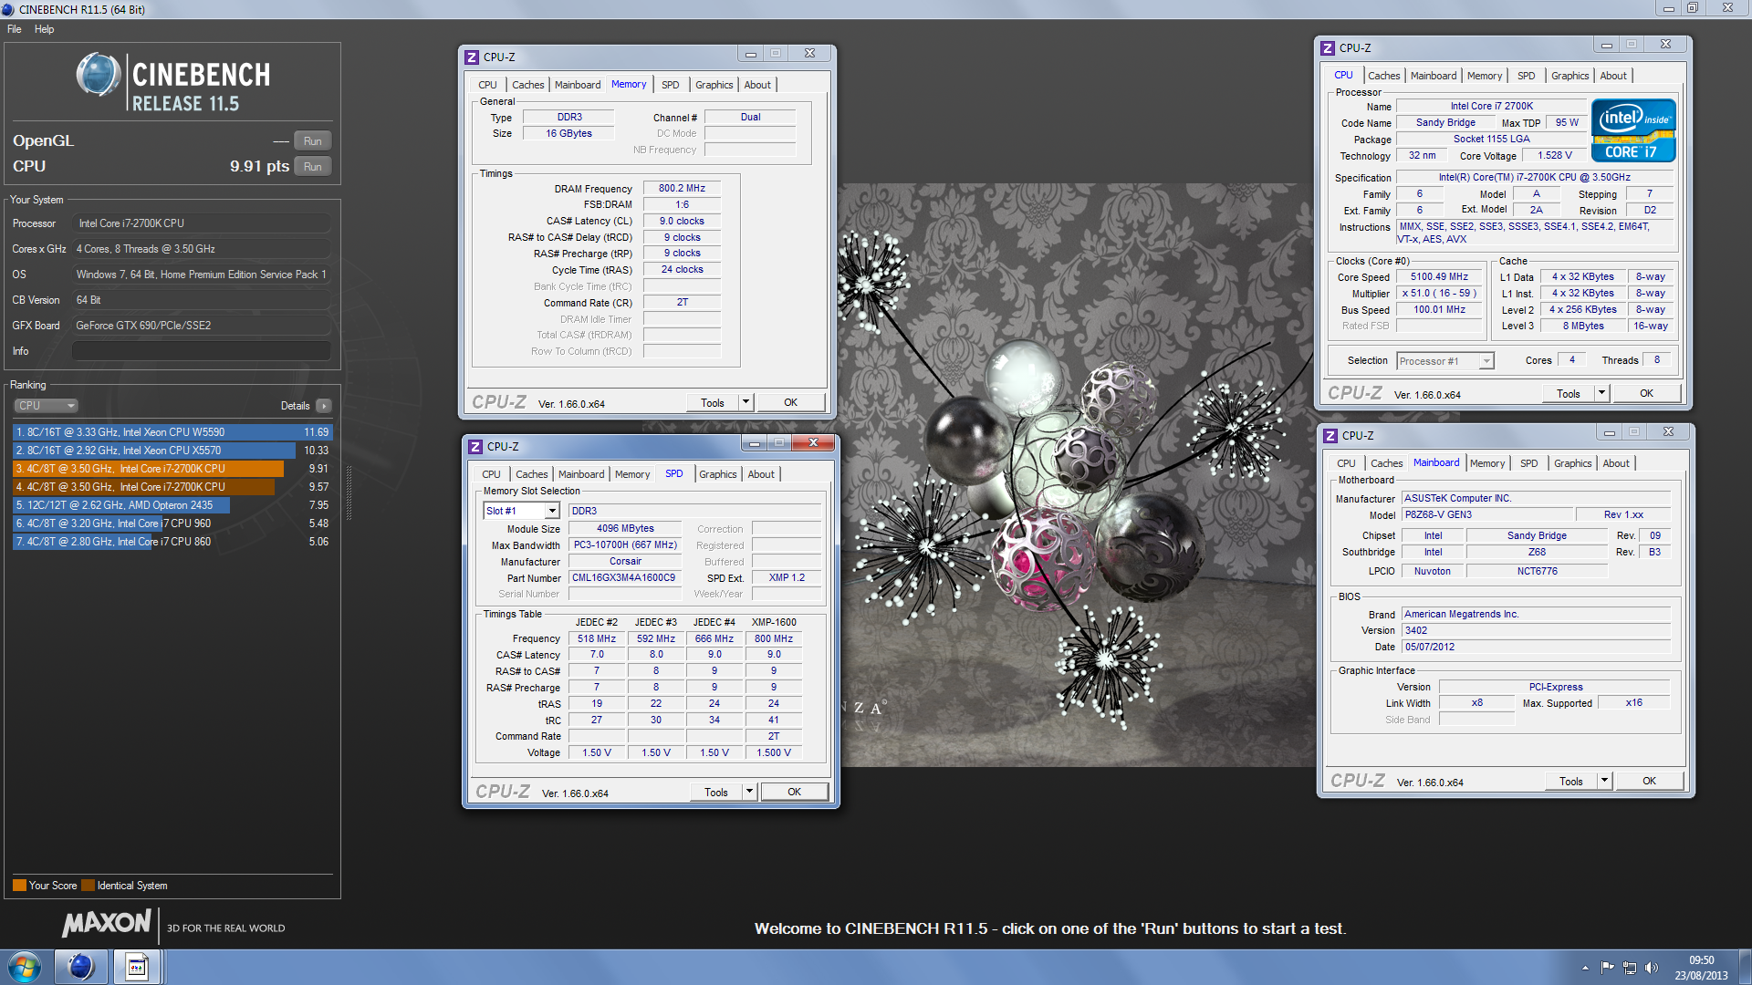1752x985 pixels.
Task: Show hidden tray icons arrow
Action: click(1585, 968)
